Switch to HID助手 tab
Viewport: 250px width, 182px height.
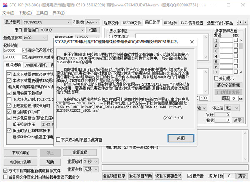pyautogui.click(x=170, y=23)
